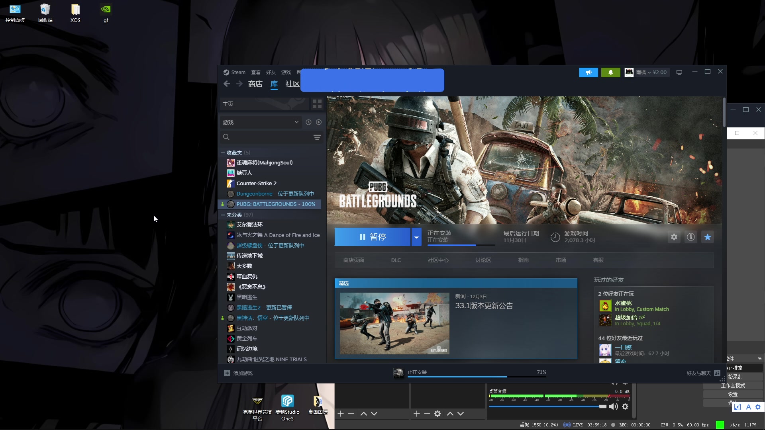The width and height of the screenshot is (765, 430).
Task: Switch Steam to Big Picture monitor icon
Action: (679, 72)
